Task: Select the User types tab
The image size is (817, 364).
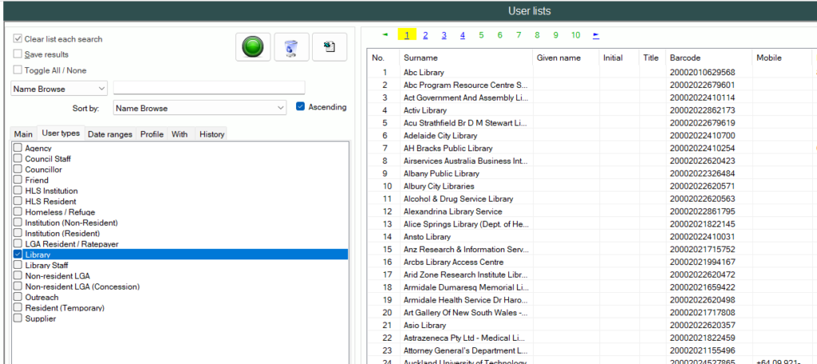Action: 61,133
